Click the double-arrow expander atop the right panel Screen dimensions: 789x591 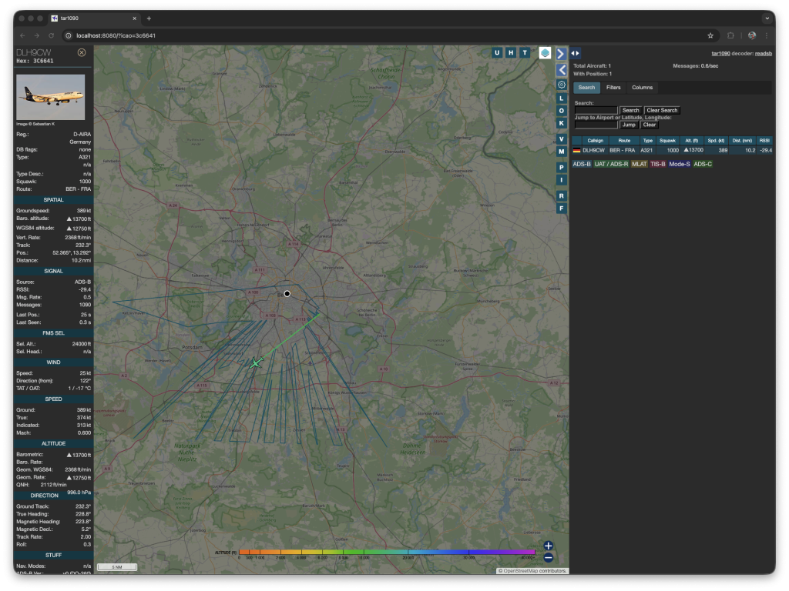coord(574,53)
